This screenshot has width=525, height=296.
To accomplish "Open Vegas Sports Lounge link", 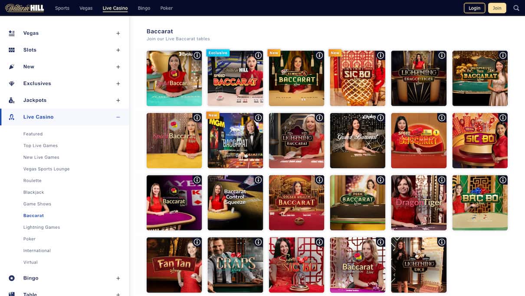I will [46, 169].
